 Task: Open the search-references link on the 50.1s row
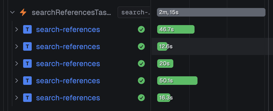pos(68,81)
